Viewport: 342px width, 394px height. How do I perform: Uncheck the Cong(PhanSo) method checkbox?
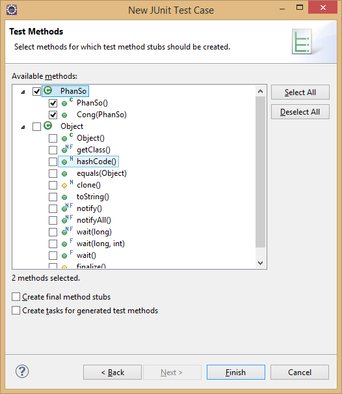(53, 115)
